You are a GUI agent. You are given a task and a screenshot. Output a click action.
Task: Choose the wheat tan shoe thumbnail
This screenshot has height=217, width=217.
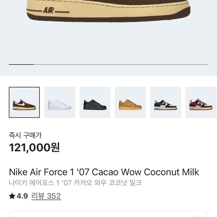tap(130, 102)
